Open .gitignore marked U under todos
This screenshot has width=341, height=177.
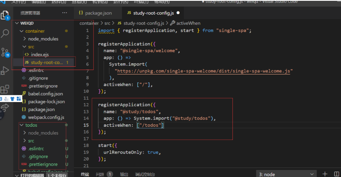coord(38,156)
